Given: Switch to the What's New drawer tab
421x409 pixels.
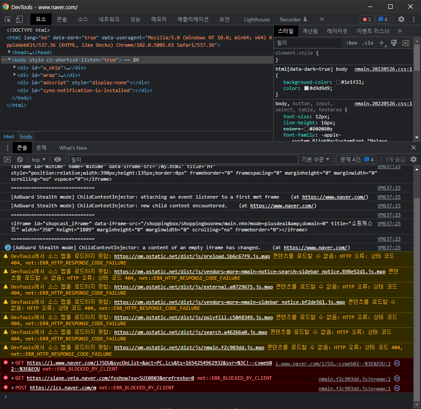Looking at the screenshot, I should tap(73, 148).
